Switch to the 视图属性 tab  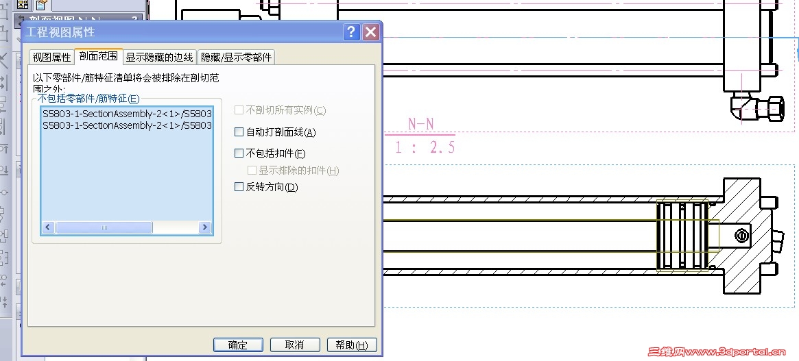[x=51, y=57]
